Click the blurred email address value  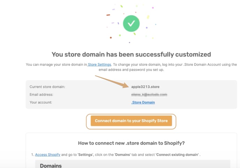(x=149, y=94)
